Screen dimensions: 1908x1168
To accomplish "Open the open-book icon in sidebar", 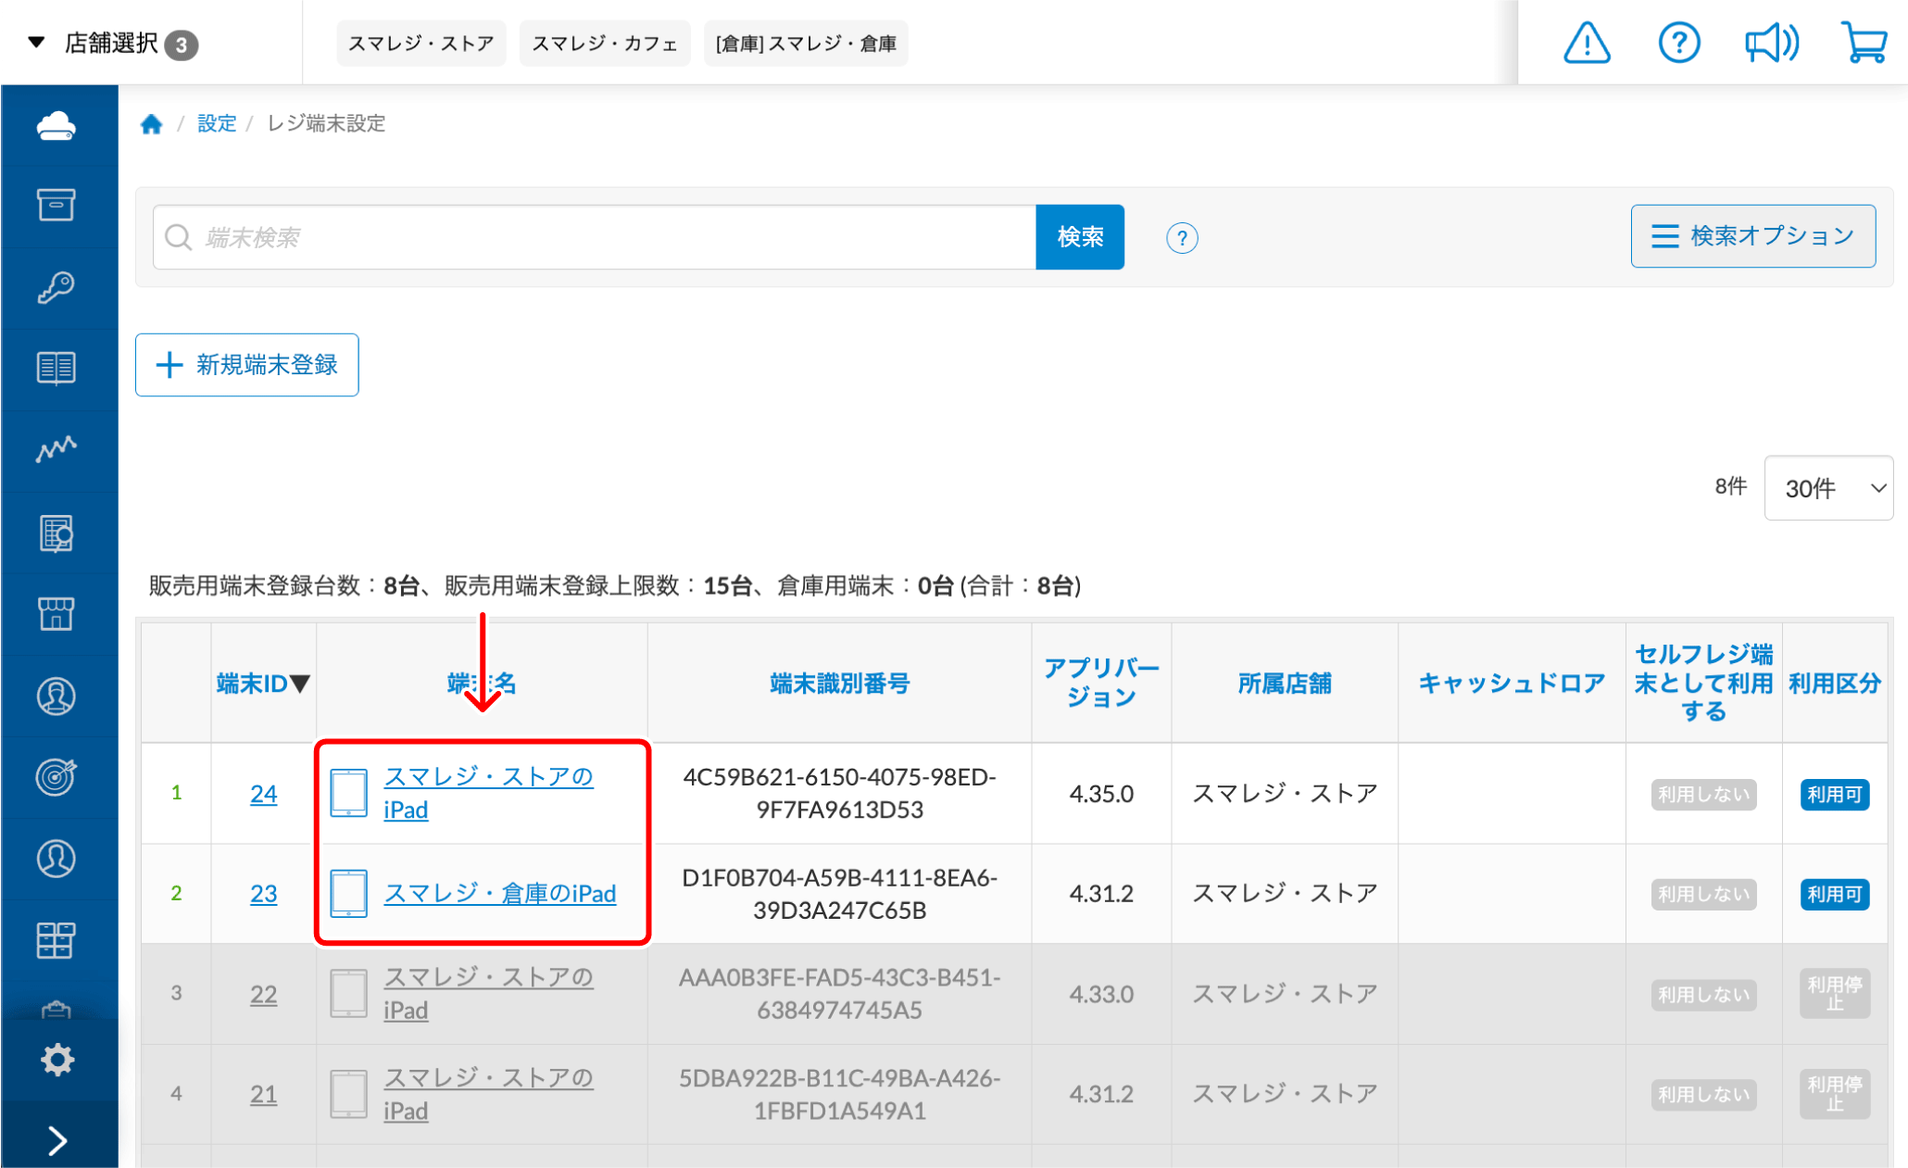I will pyautogui.click(x=56, y=368).
